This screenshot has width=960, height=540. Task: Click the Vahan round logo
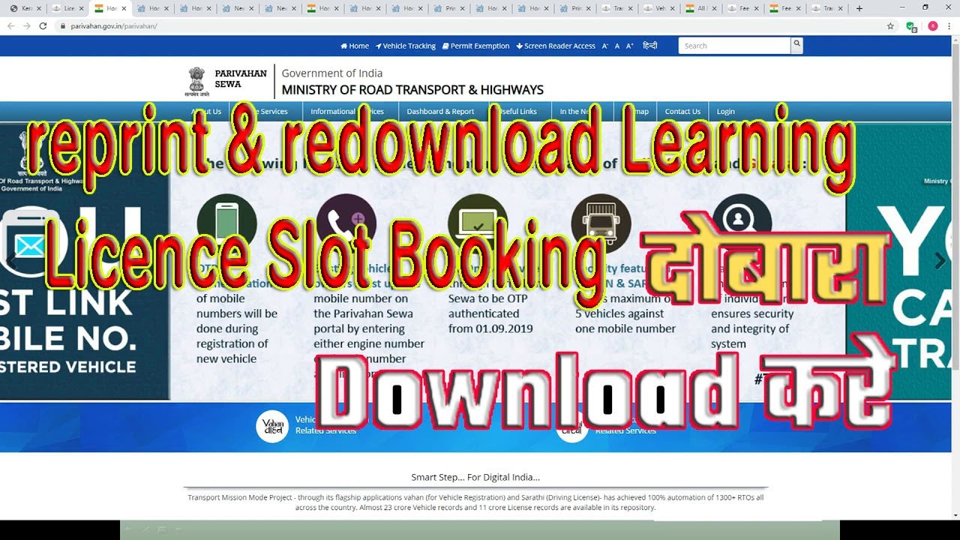tap(271, 426)
